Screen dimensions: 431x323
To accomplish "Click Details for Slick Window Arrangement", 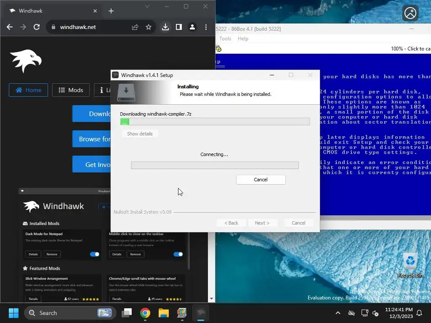I will (x=33, y=299).
